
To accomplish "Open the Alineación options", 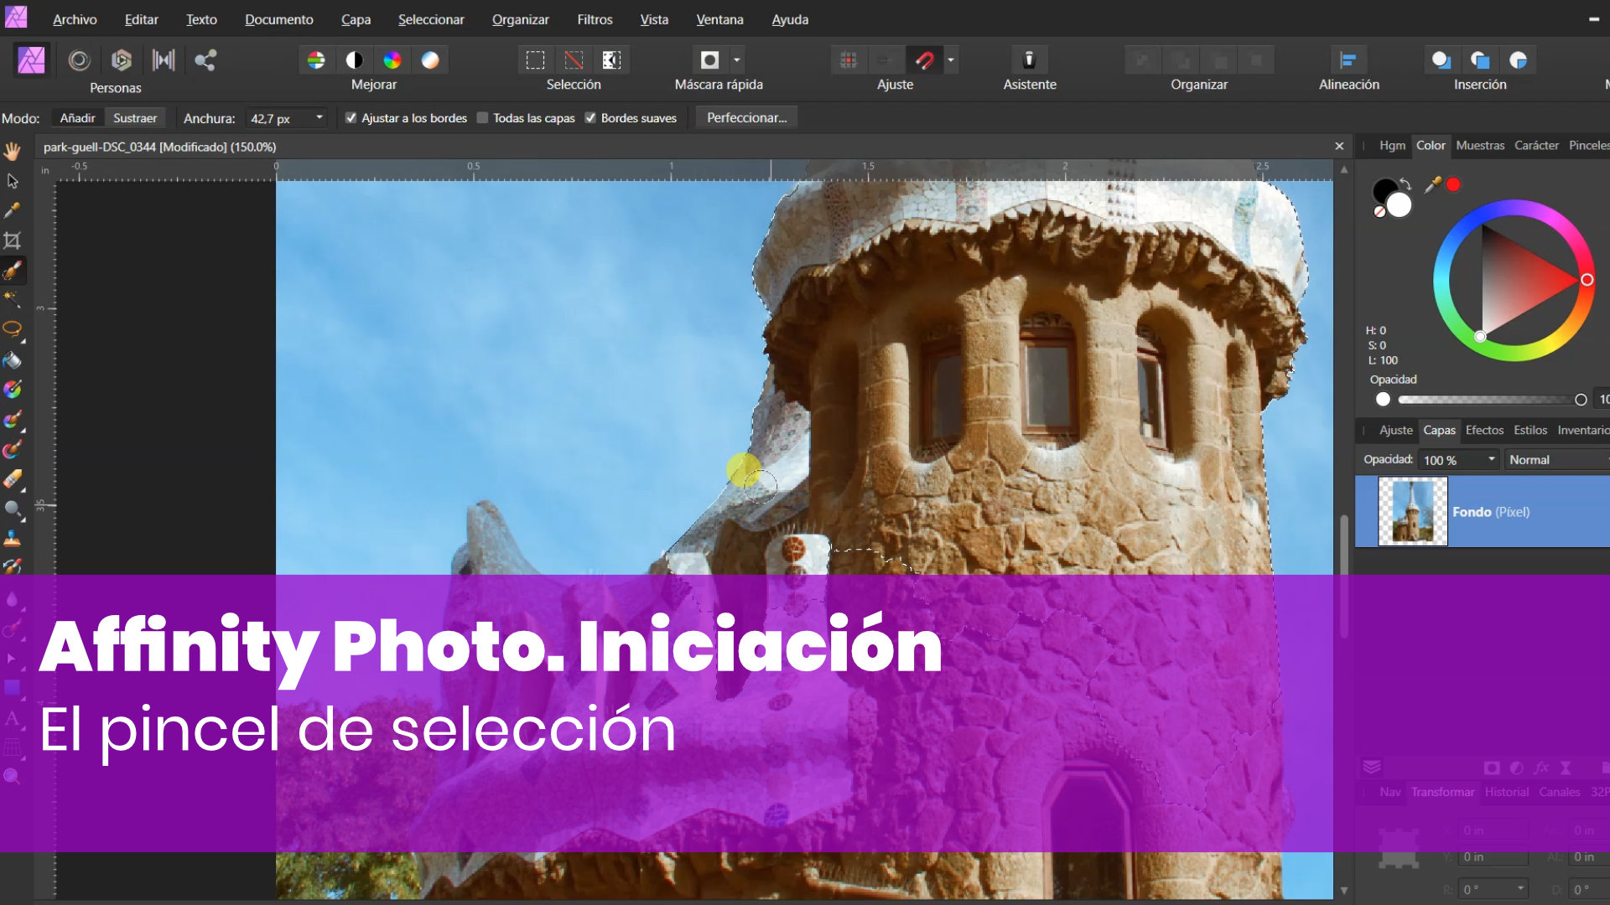I will [x=1348, y=60].
